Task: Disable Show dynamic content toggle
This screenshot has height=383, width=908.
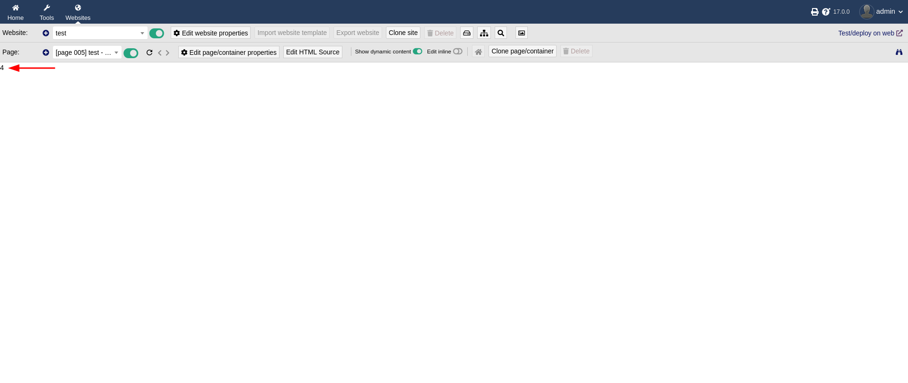Action: point(417,52)
